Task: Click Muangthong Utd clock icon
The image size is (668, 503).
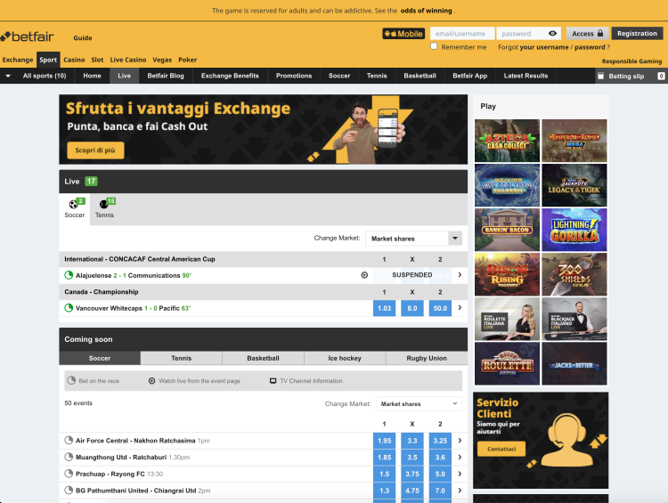Action: click(69, 457)
